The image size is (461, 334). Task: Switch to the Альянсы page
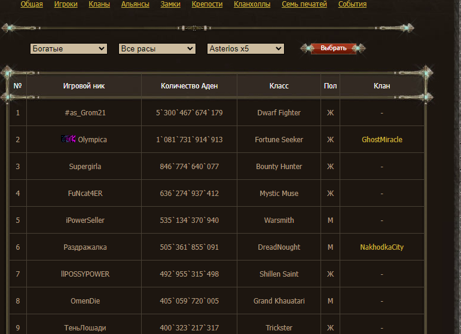pos(135,4)
